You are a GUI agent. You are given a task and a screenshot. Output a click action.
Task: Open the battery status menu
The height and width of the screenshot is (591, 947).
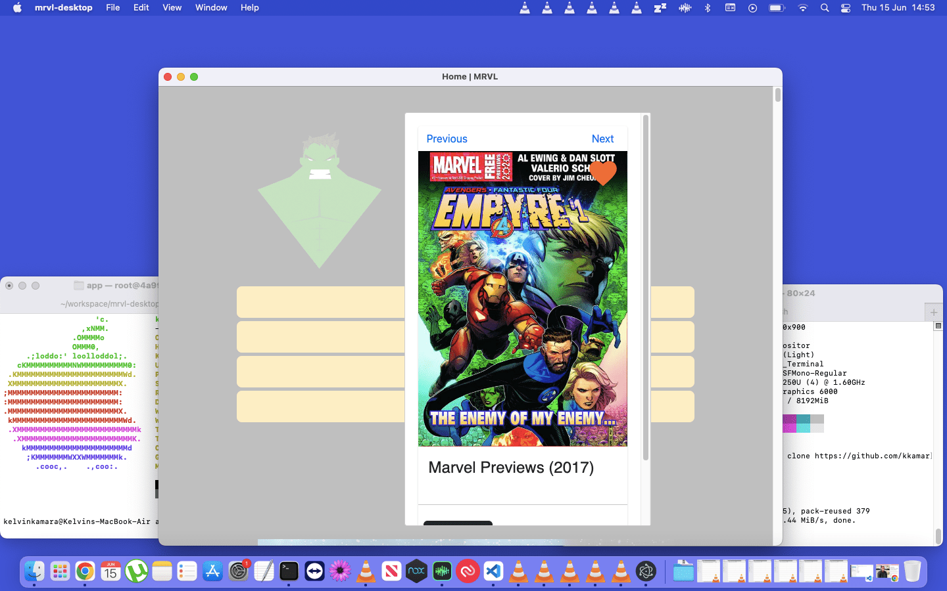point(777,8)
